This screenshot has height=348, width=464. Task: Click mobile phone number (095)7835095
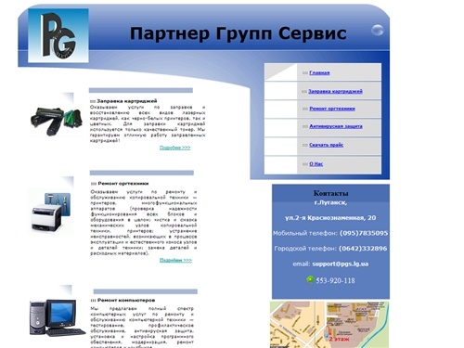coord(364,233)
